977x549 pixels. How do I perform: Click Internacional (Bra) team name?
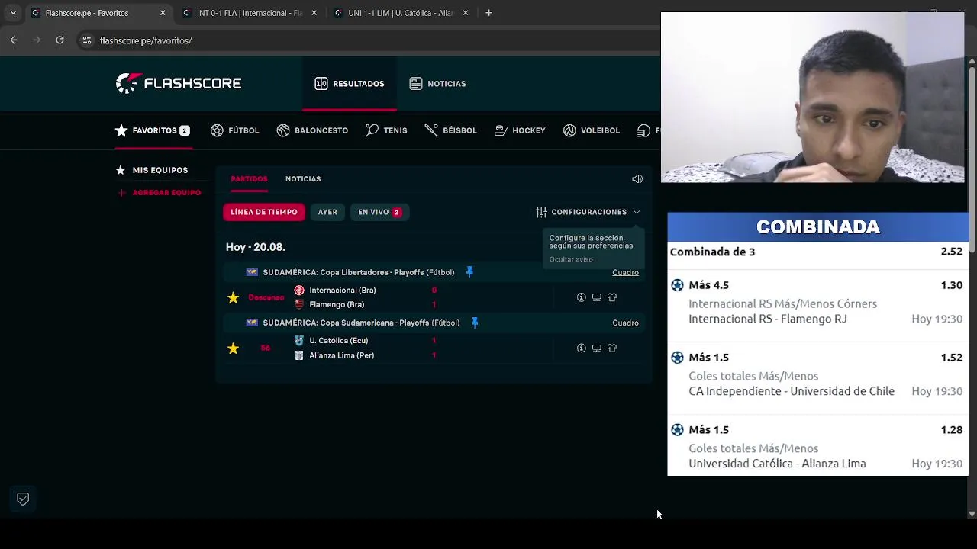tap(343, 291)
